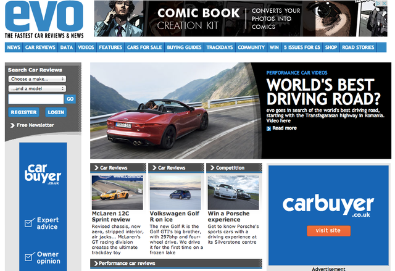Image resolution: width=395 pixels, height=271 pixels.
Task: Open Win a Porsche experience headline
Action: pyautogui.click(x=229, y=216)
